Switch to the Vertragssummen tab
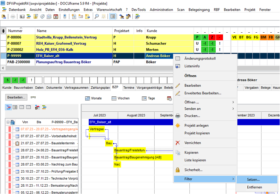Screen dimensions: 280x194 click(76, 88)
